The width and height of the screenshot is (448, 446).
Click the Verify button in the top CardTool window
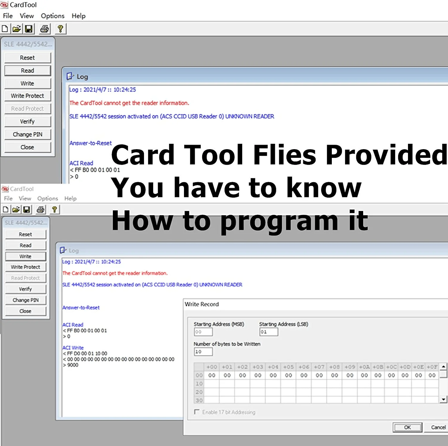(x=27, y=122)
